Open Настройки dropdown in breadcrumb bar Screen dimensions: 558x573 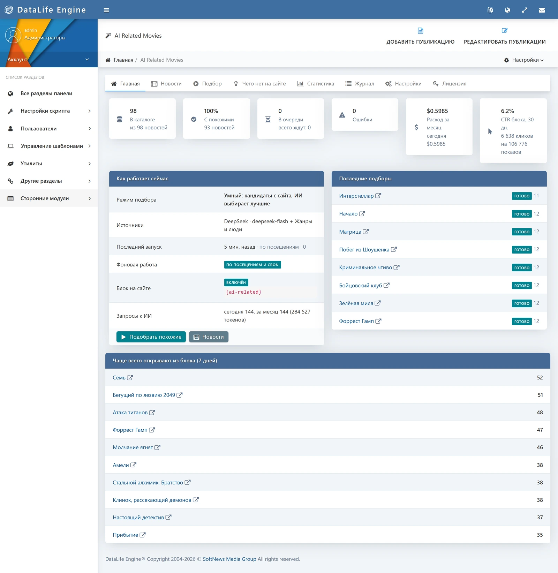pyautogui.click(x=524, y=60)
